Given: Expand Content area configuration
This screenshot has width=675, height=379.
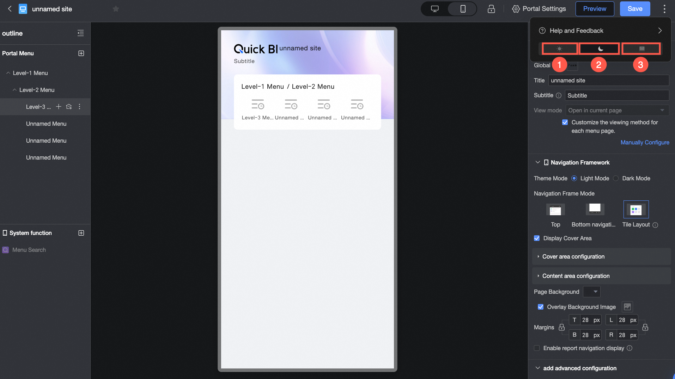Looking at the screenshot, I should click(601, 276).
